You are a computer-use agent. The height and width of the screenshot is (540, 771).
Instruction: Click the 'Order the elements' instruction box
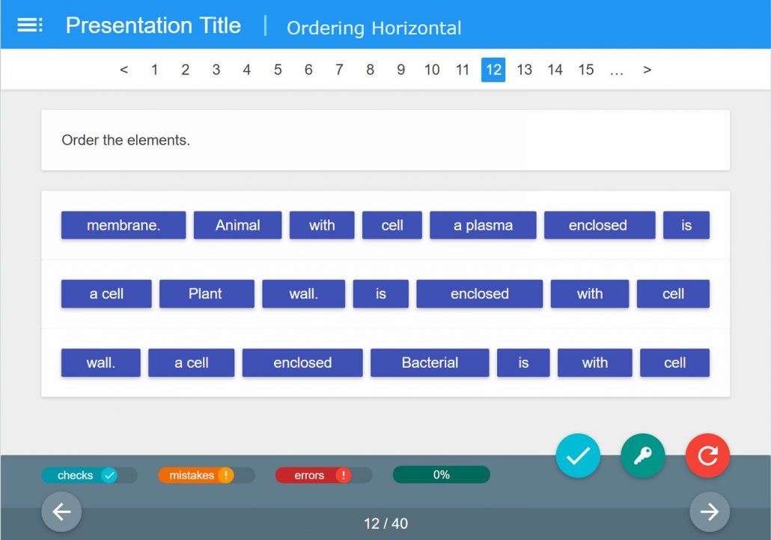click(x=384, y=140)
